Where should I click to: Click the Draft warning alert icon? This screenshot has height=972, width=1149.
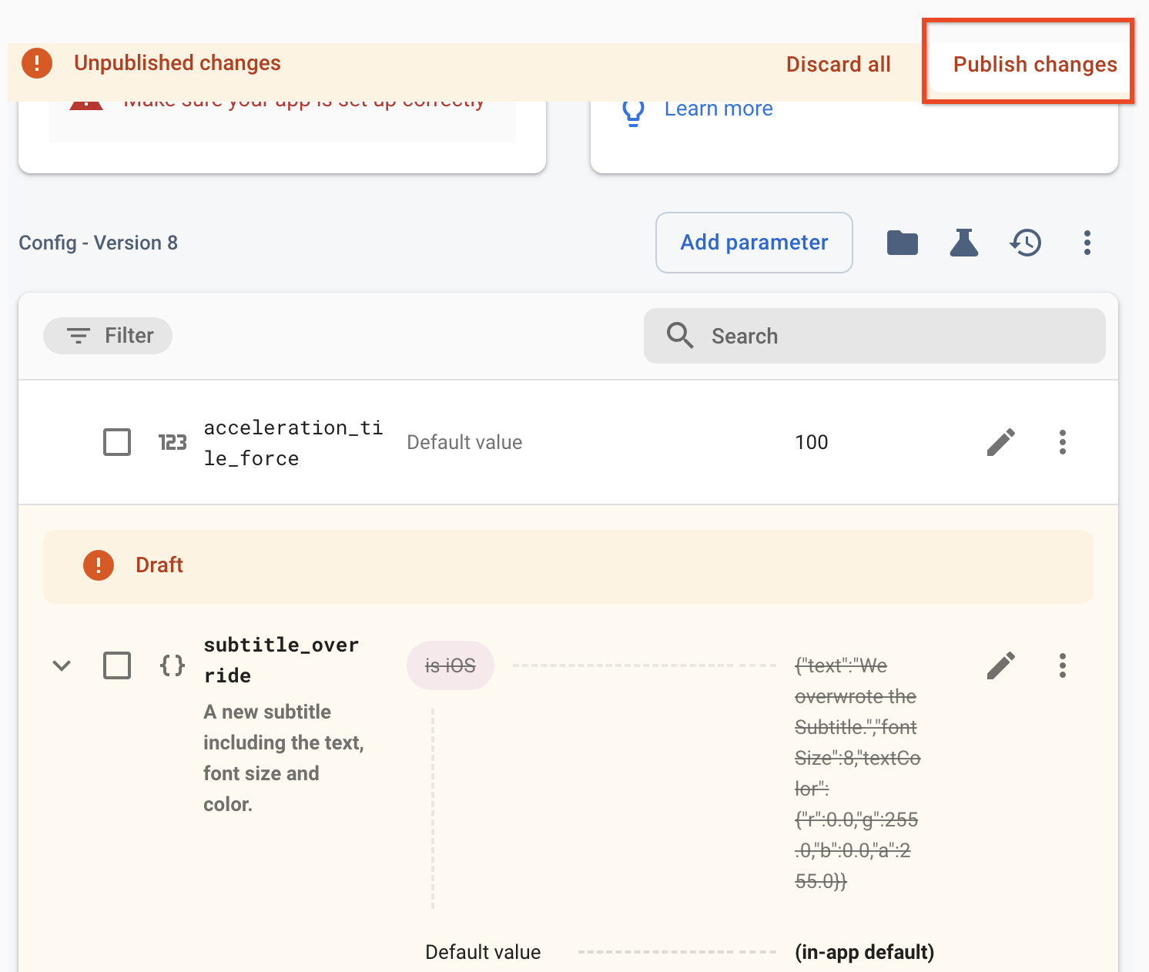98,565
